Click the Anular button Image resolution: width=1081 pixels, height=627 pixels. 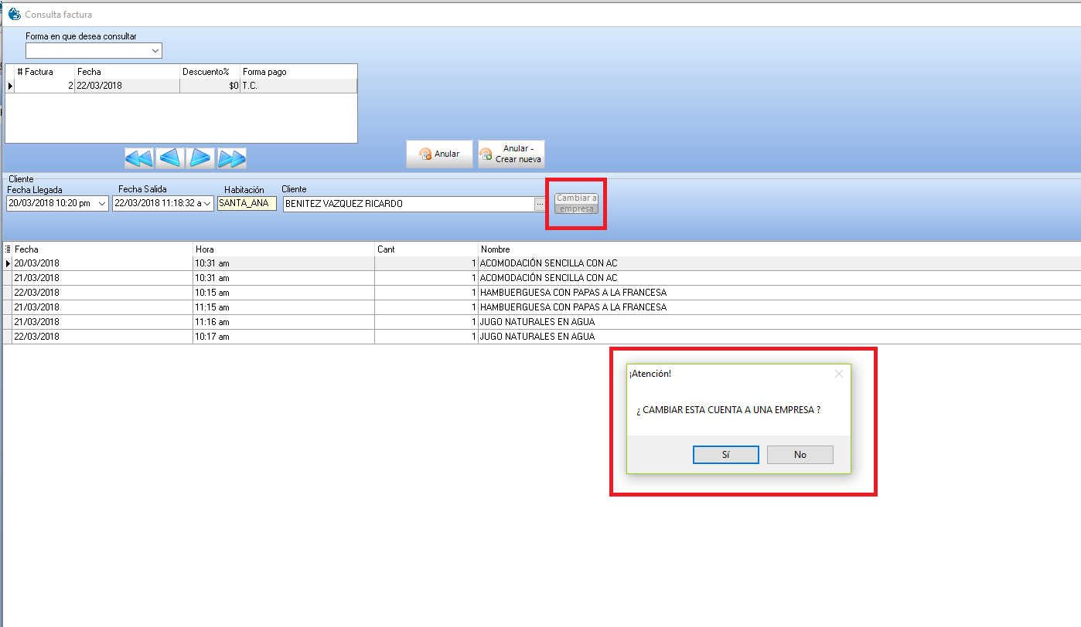[x=439, y=154]
